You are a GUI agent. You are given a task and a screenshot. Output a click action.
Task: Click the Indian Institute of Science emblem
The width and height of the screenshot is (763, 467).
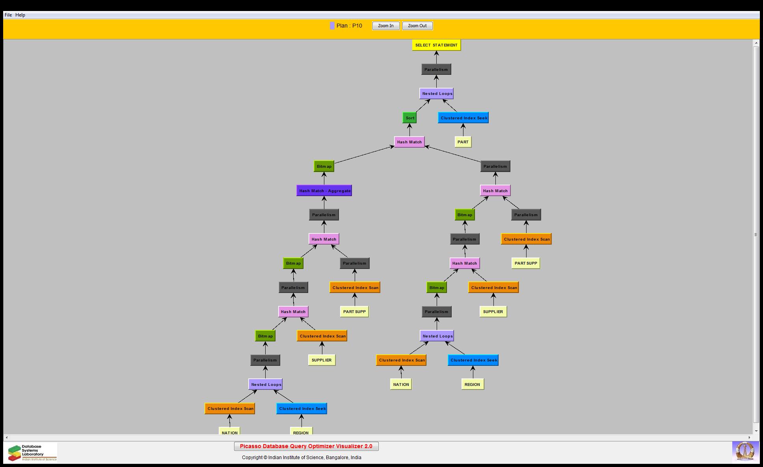pyautogui.click(x=745, y=452)
